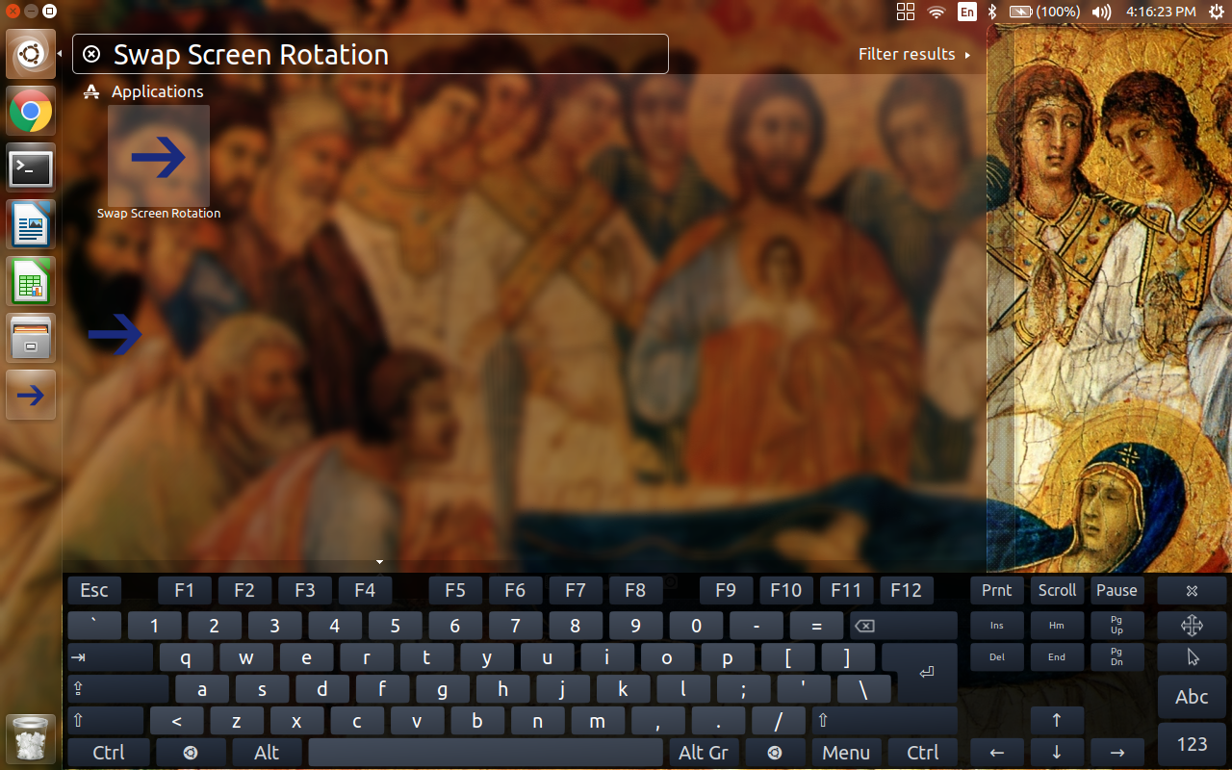Toggle the right Ctrl key
This screenshot has width=1232, height=770.
(922, 753)
